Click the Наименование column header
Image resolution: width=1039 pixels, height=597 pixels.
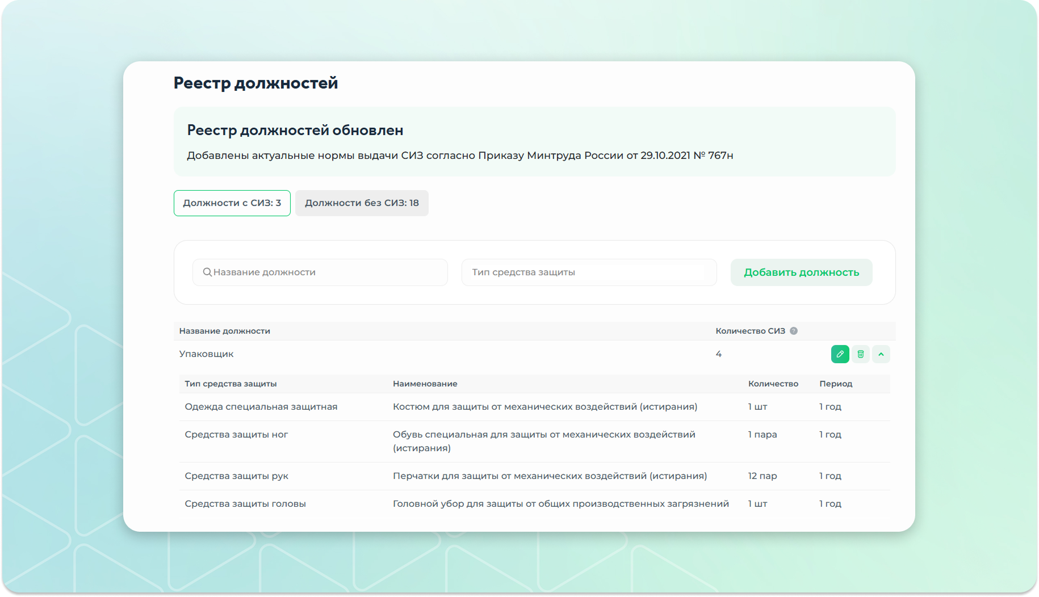point(425,384)
